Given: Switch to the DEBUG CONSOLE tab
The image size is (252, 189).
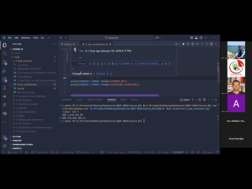Looking at the screenshot, I should [x=95, y=100].
